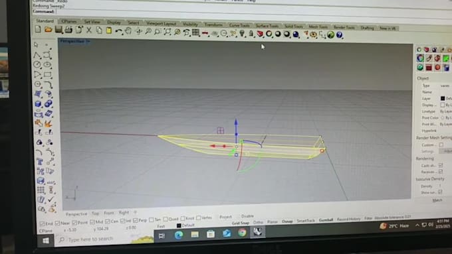Click the Copy icon in toolbar
Image resolution: width=452 pixels, height=254 pixels.
(99, 31)
